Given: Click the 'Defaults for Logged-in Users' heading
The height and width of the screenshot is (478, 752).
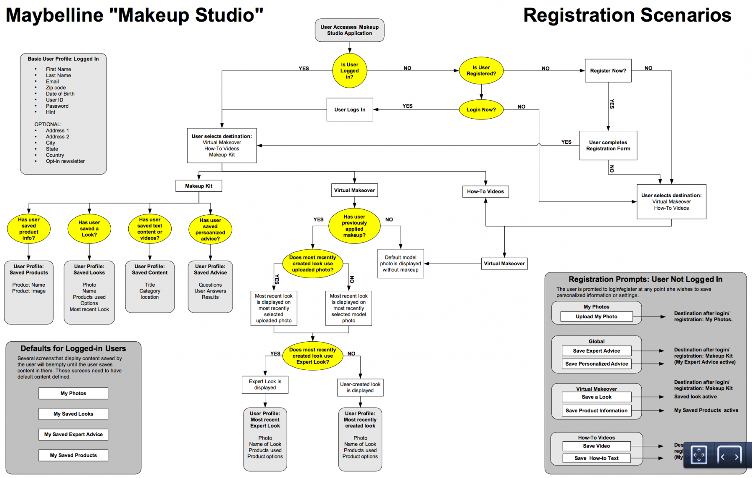Looking at the screenshot, I should coord(73,348).
